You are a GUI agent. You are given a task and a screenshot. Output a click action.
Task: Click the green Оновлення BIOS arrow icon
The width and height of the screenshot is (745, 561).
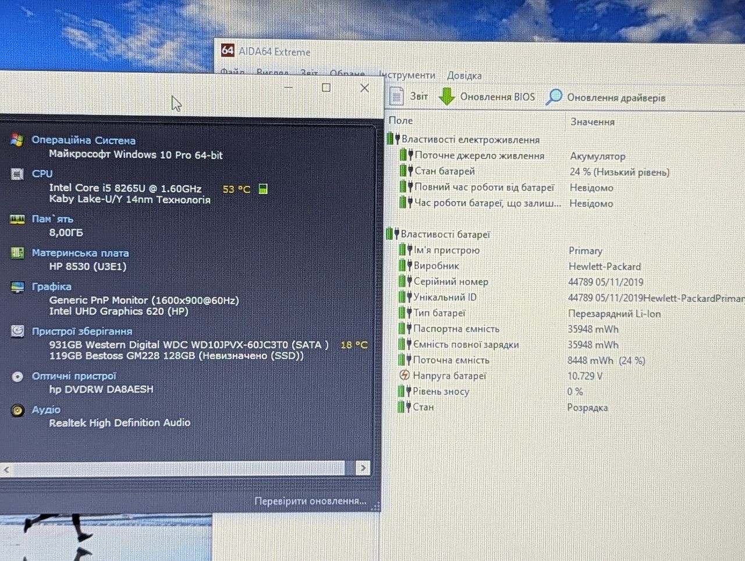tap(446, 96)
